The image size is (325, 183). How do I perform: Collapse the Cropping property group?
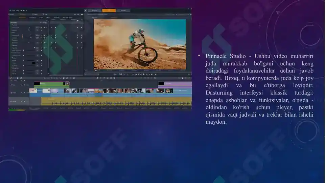coord(11,68)
